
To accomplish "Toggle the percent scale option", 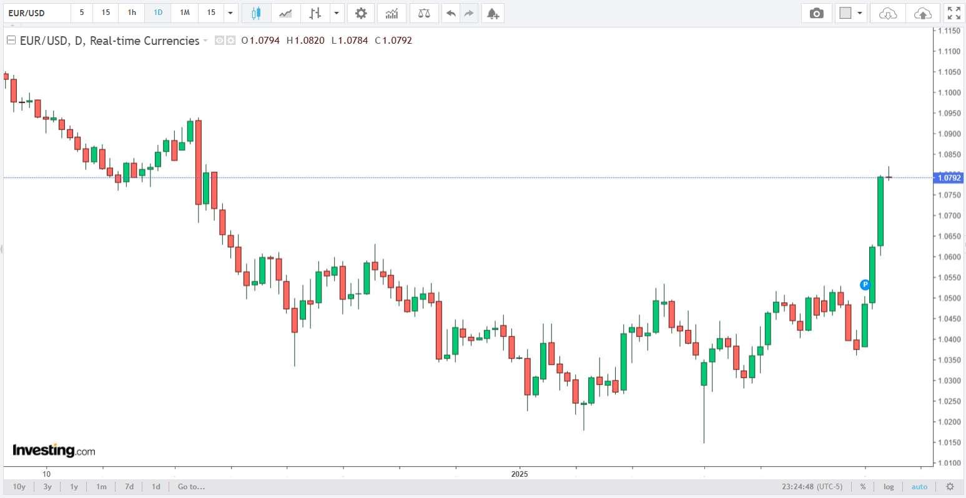I will click(x=863, y=487).
